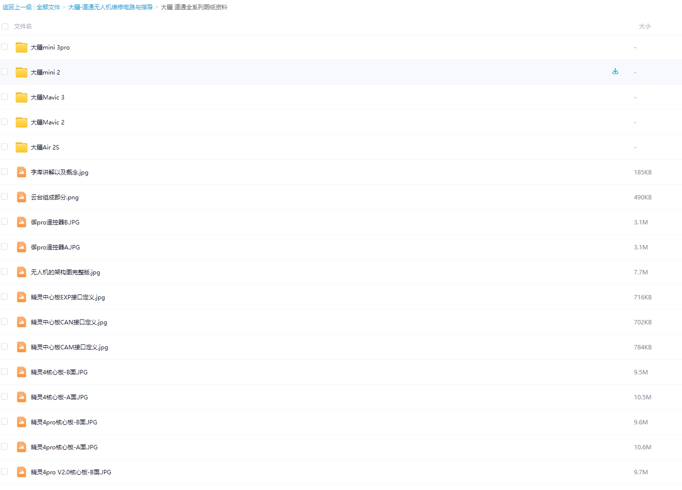682x490 pixels.
Task: Sort by the 文件名 column header
Action: [x=23, y=26]
